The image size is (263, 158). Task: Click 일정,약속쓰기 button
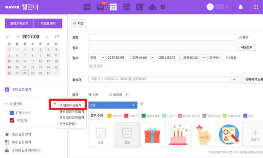tap(19, 24)
